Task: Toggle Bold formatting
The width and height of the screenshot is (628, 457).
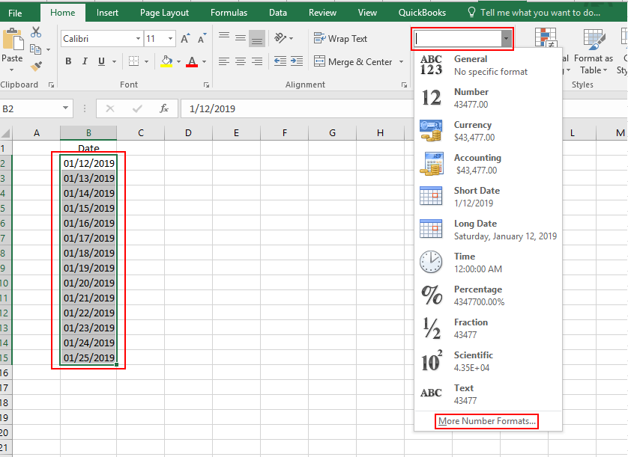Action: pos(68,61)
